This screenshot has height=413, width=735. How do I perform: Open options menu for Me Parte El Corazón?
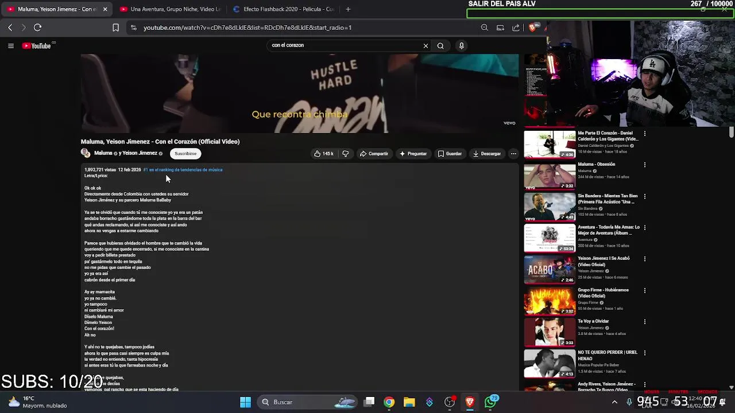645,134
